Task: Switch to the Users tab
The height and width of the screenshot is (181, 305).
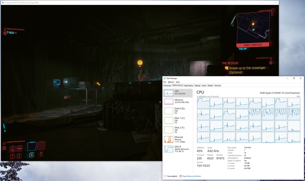Action: coord(204,86)
